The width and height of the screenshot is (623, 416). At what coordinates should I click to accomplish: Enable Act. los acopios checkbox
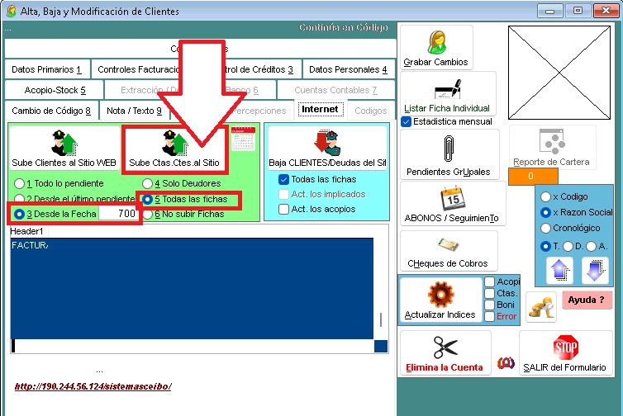283,209
